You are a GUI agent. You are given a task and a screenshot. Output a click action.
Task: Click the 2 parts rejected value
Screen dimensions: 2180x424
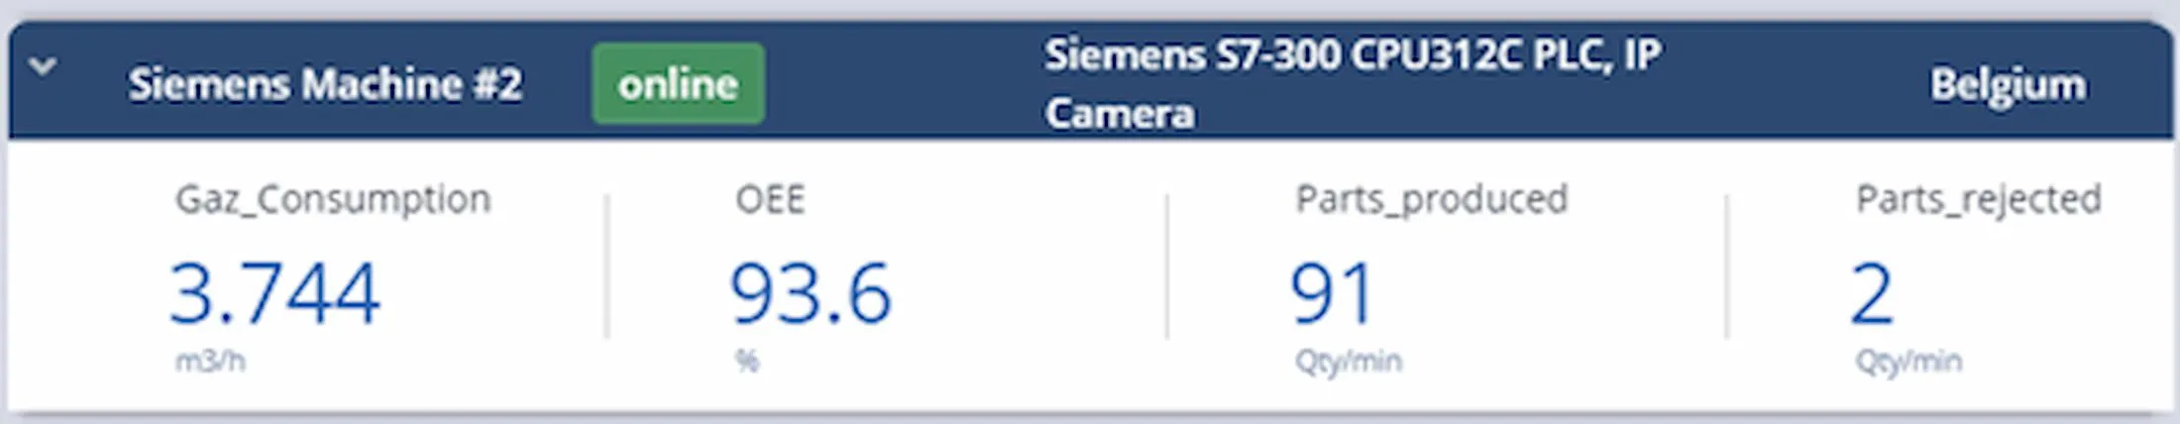tap(1871, 293)
